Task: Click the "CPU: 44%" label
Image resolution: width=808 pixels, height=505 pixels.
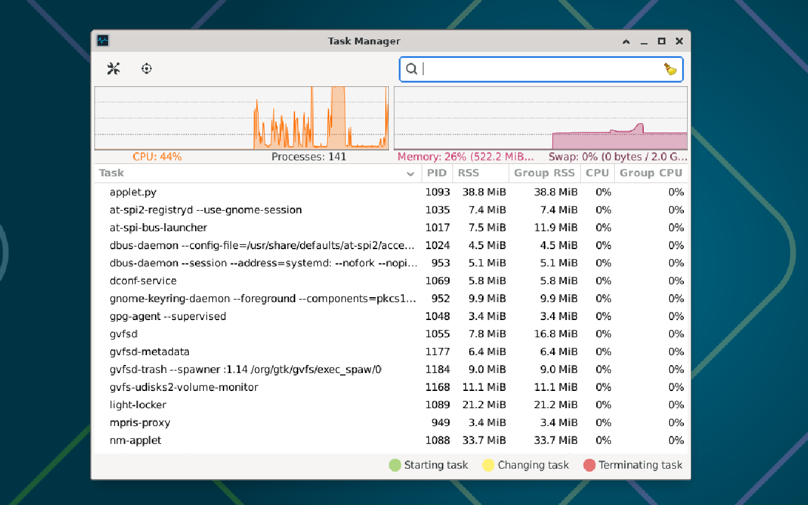Action: (x=157, y=157)
